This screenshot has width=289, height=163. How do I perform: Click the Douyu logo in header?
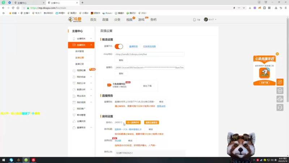(75, 20)
